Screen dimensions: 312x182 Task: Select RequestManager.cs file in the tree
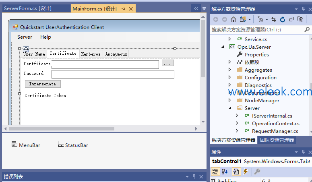click(275, 131)
